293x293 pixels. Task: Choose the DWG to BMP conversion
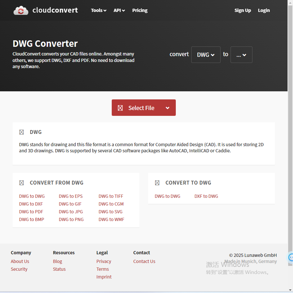(x=32, y=219)
